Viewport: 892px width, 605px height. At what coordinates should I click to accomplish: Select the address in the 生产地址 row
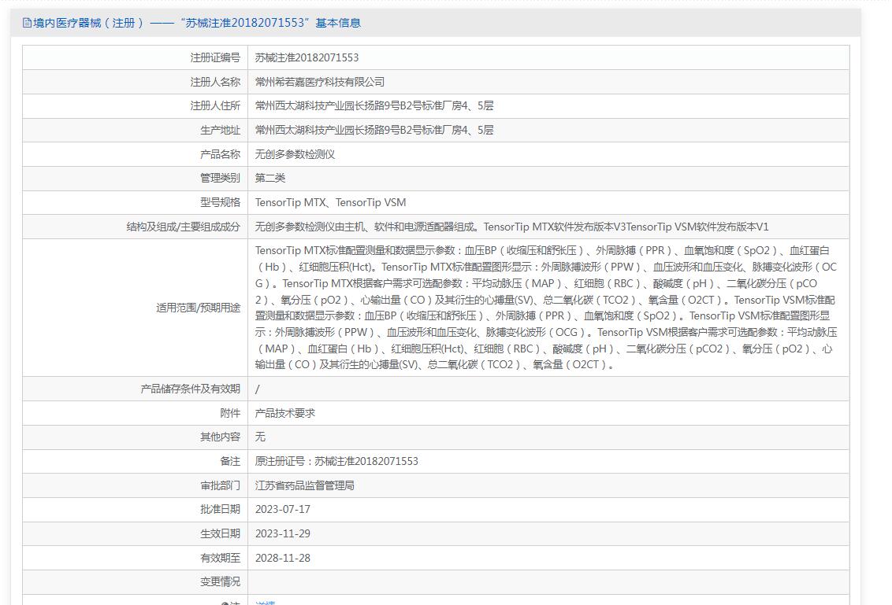coord(374,130)
